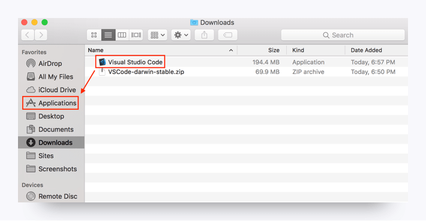Viewport: 426px width, 221px height.
Task: Click the ZIP archive kind cell
Action: tap(308, 72)
